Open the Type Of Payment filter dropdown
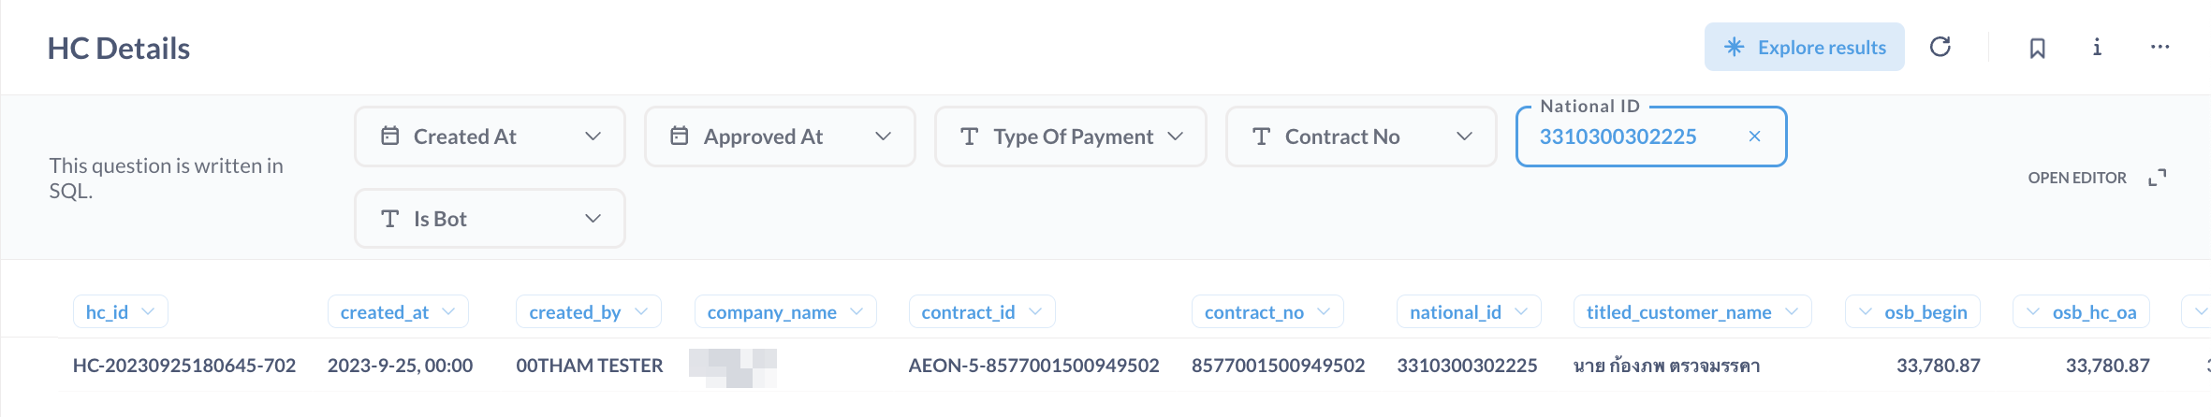 click(1175, 137)
